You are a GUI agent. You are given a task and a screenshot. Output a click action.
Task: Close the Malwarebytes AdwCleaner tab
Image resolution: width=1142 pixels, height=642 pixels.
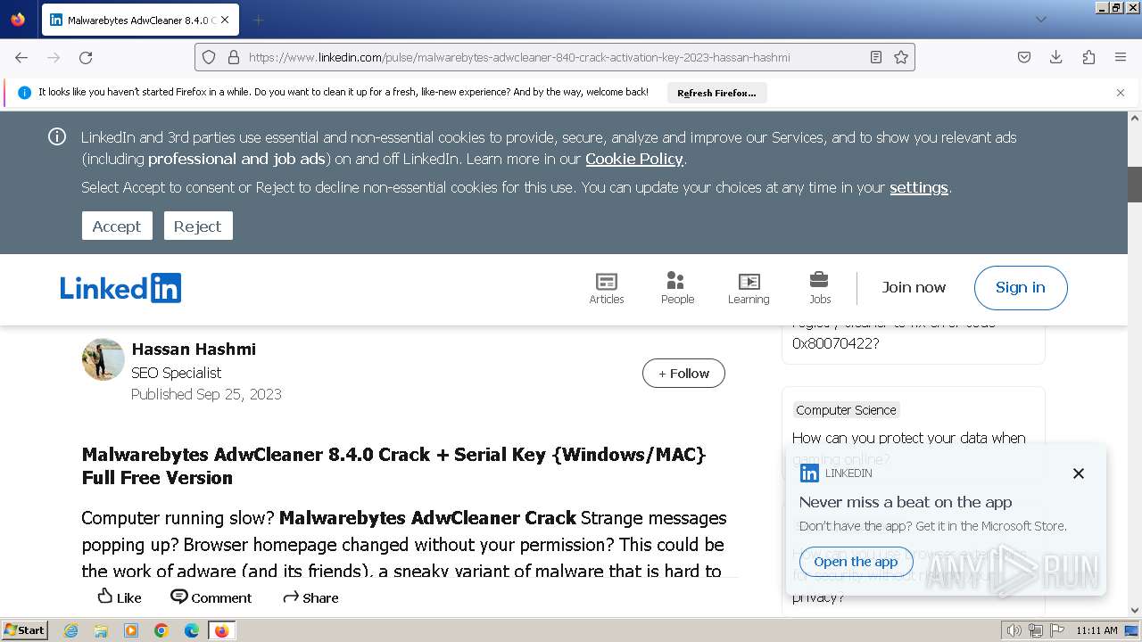tap(225, 20)
